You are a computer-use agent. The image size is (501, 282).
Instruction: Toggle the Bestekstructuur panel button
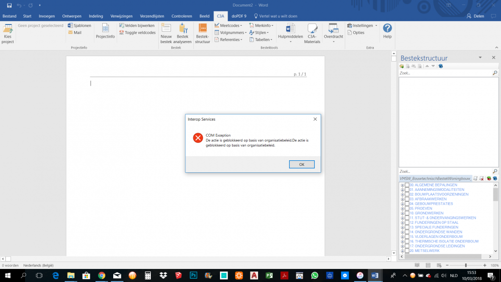pos(202,33)
